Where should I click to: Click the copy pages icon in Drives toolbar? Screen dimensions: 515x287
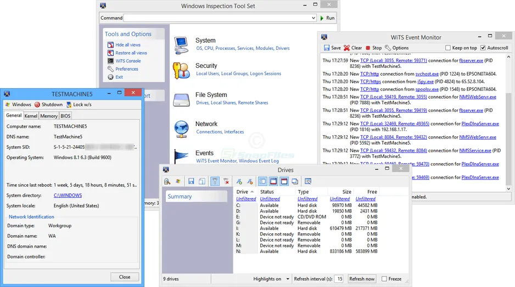(x=202, y=181)
